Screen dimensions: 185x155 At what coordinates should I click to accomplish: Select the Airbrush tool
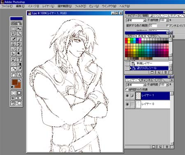click(x=14, y=40)
